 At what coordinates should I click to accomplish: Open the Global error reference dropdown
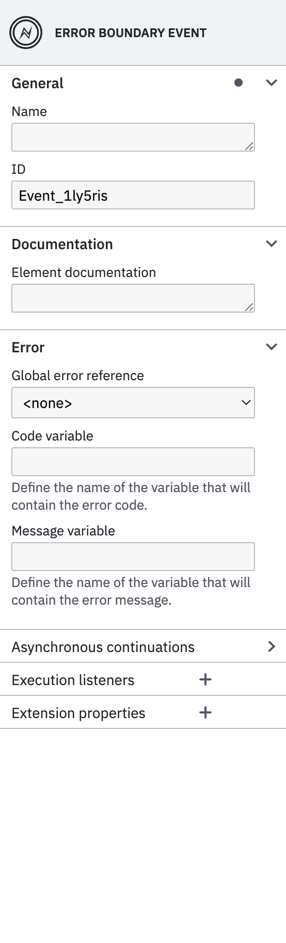coord(133,403)
